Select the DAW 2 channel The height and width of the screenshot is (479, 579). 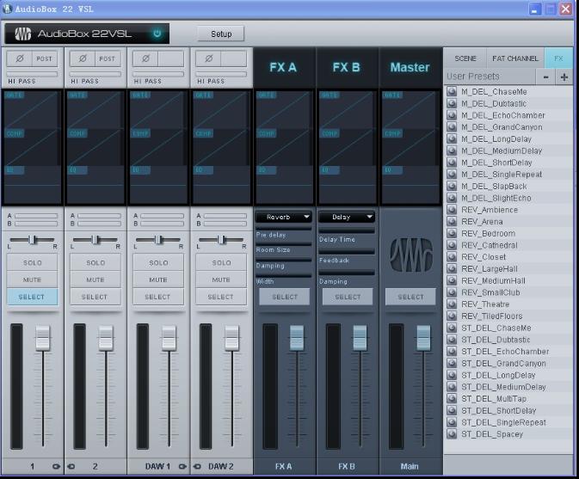tap(221, 297)
